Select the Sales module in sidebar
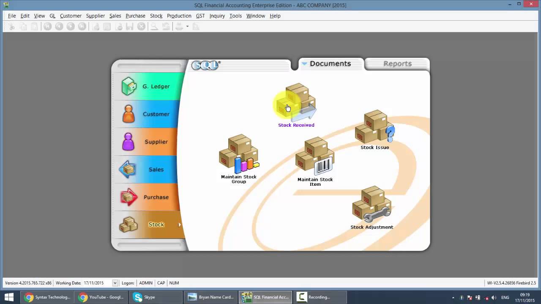This screenshot has width=541, height=304. pos(148,169)
